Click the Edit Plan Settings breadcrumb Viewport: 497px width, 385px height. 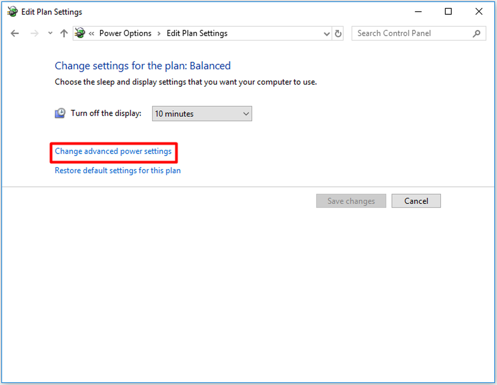coord(197,33)
